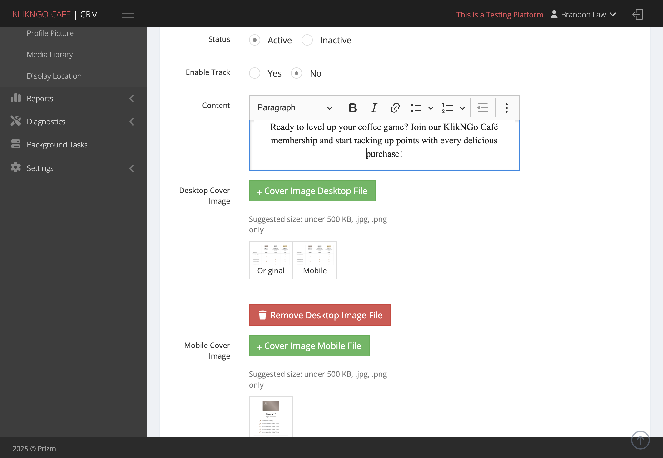Expand the Settings sidebar chevron
This screenshot has height=458, width=663.
click(x=132, y=168)
